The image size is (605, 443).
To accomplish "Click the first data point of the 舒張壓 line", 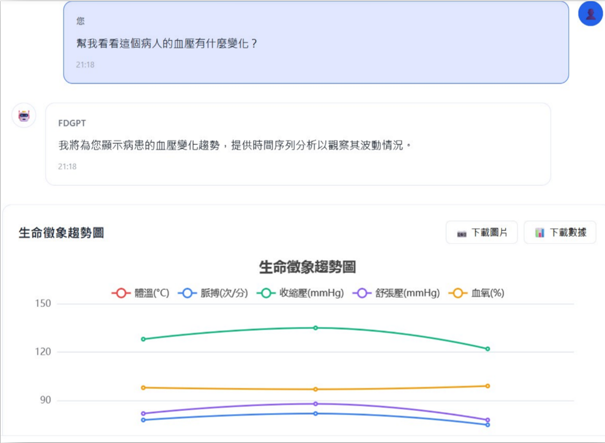I will coord(142,413).
